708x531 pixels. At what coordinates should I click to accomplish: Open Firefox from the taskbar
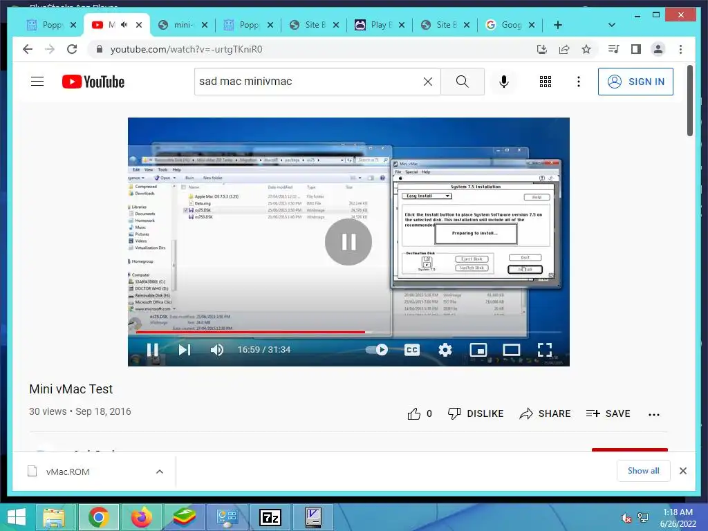click(x=141, y=517)
